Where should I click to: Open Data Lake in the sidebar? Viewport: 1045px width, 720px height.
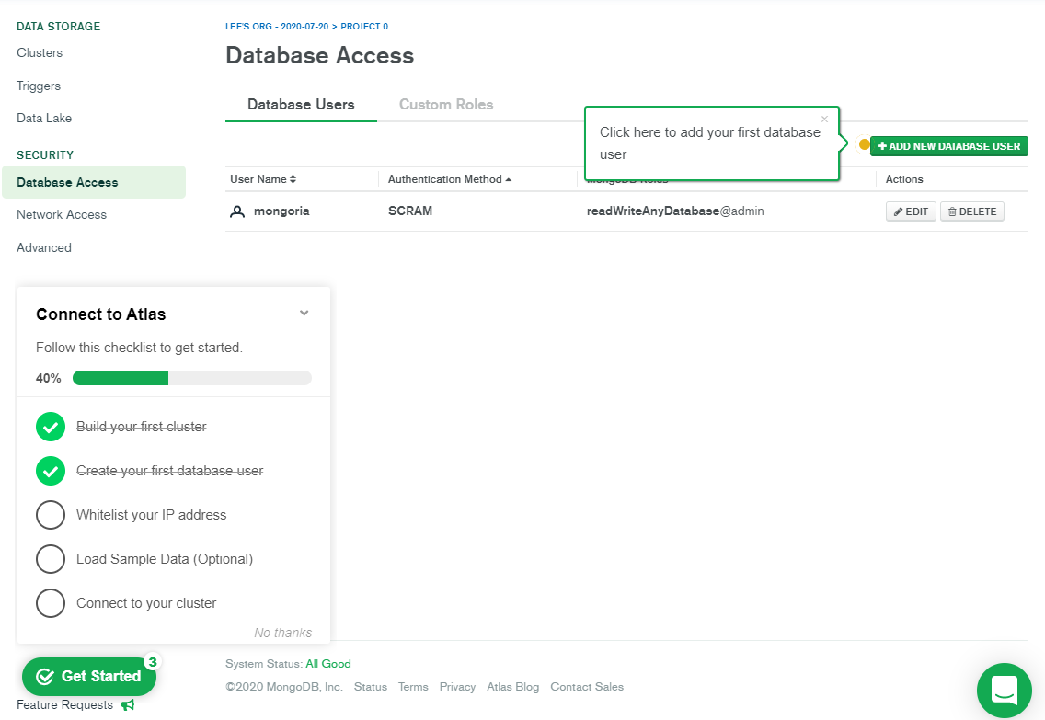click(x=44, y=118)
